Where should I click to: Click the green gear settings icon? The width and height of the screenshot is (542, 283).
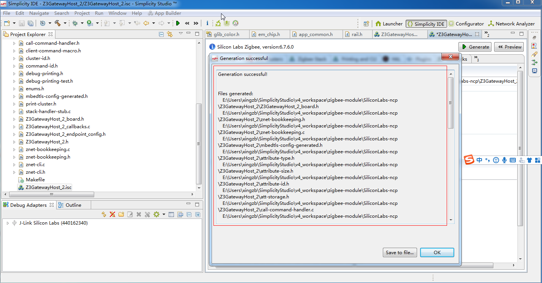point(156,215)
